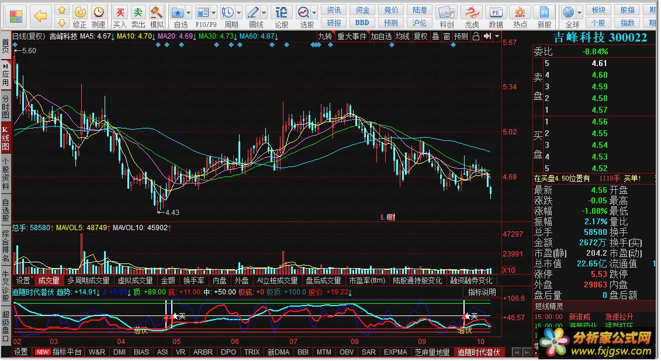Open the 数据 PE icon
The width and height of the screenshot is (661, 361).
click(x=496, y=17)
